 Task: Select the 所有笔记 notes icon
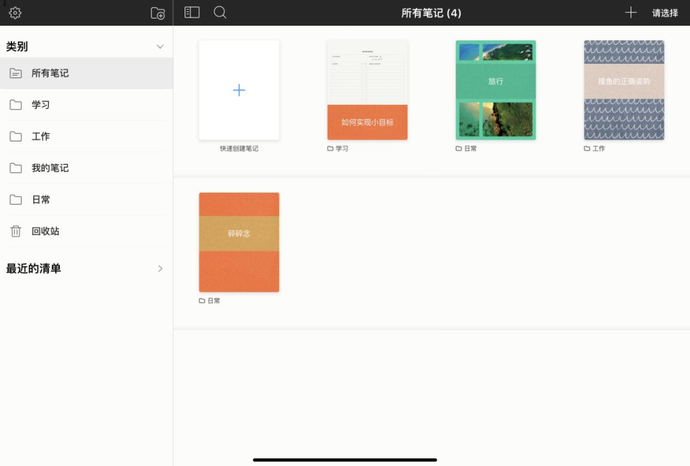pyautogui.click(x=15, y=72)
